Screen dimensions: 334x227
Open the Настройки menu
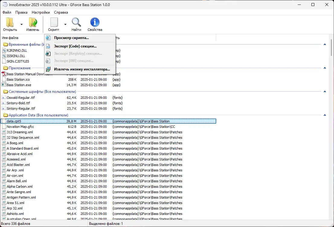click(x=41, y=12)
